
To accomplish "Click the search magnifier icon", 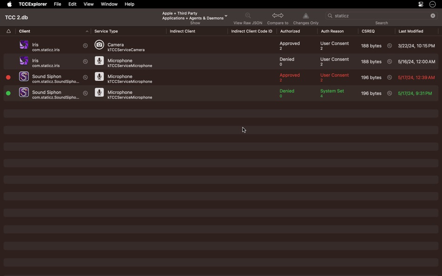I will click(x=330, y=16).
